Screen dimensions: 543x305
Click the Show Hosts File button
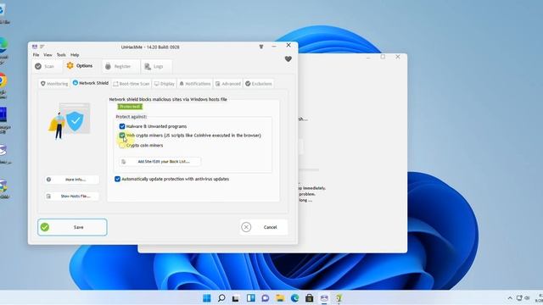coord(72,196)
